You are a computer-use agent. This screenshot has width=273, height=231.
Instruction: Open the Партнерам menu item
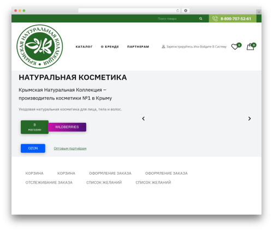pos(138,47)
